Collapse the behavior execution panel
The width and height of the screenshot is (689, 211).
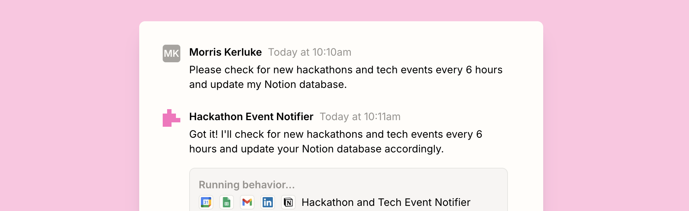click(348, 189)
